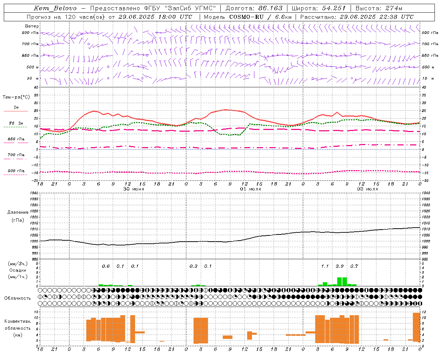Click the word Предоставлено in the header
The width and height of the screenshot is (440, 352).
tap(117, 8)
